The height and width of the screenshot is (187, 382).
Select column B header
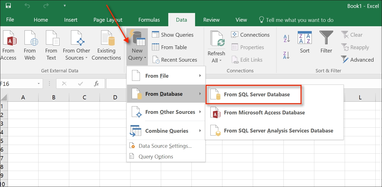[54, 97]
